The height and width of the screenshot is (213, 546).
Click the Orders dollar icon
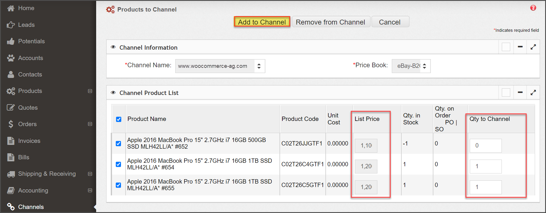(11, 124)
